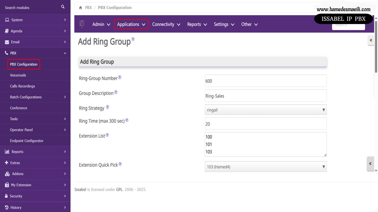Click help icon beside Ring-Group Number
The height and width of the screenshot is (212, 378).
click(x=120, y=77)
